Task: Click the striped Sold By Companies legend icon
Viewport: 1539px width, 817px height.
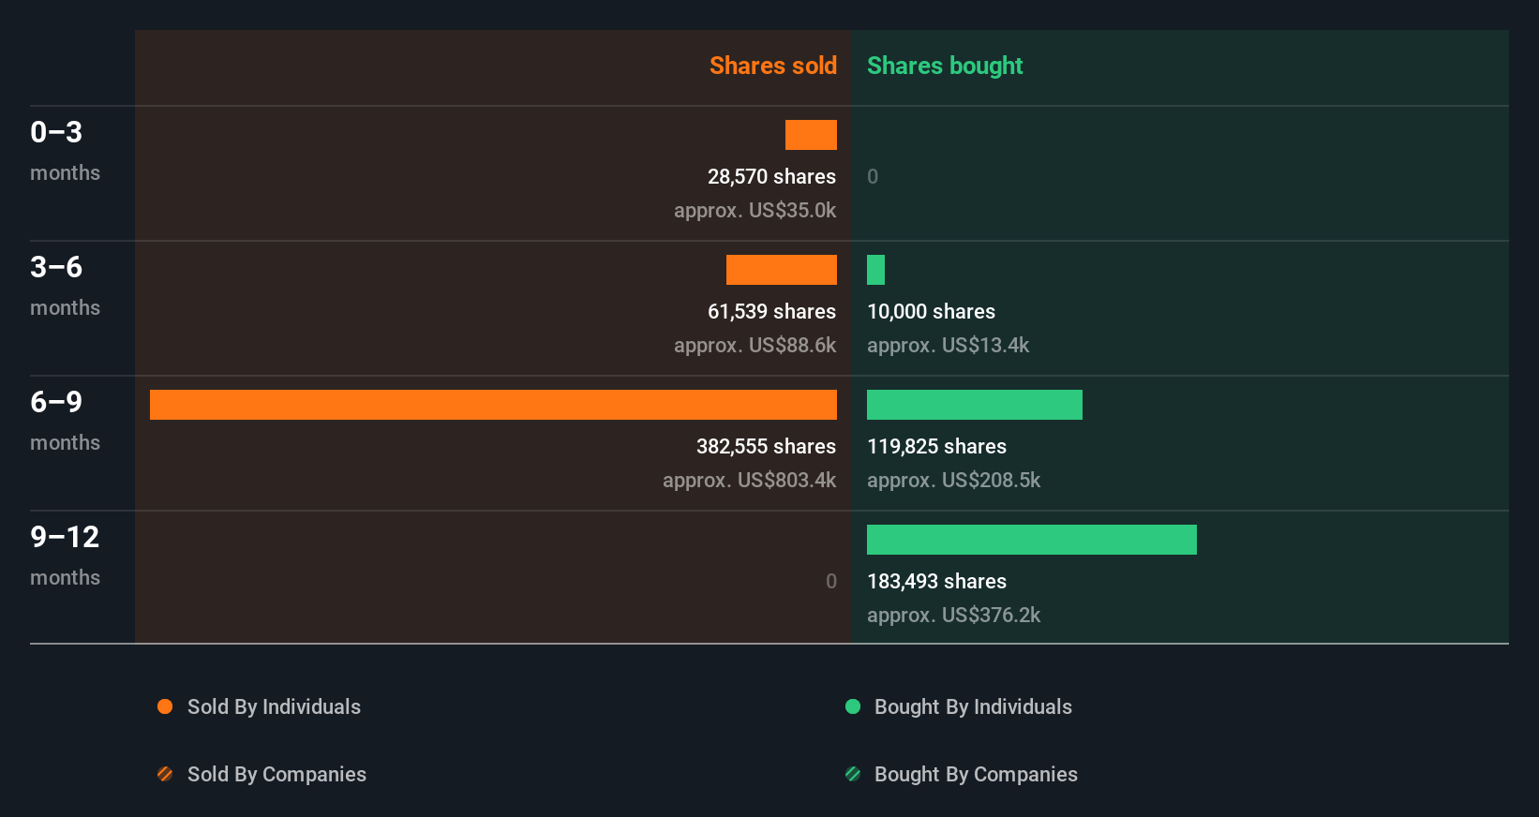Action: [165, 774]
